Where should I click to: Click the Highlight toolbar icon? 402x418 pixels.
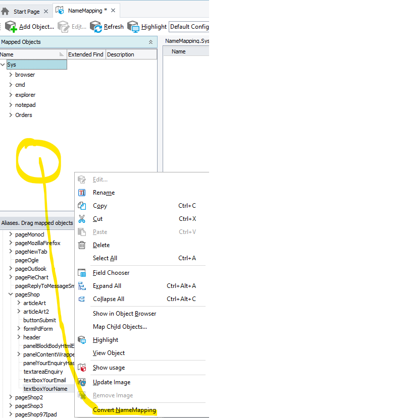point(133,27)
